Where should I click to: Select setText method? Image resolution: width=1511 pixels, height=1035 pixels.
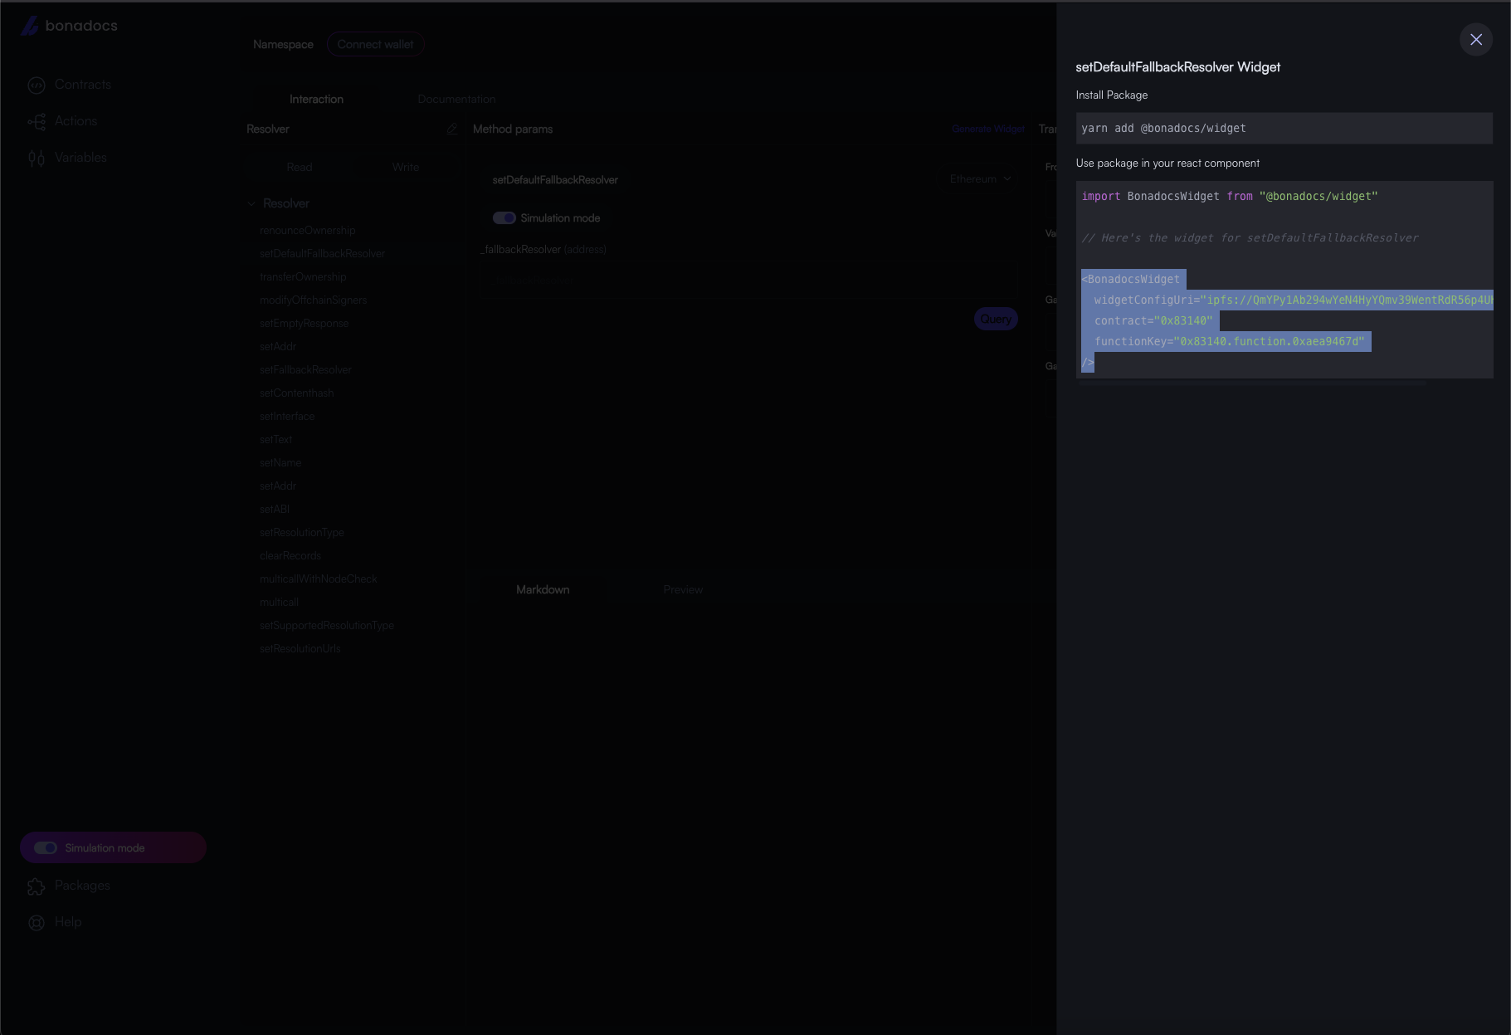(x=275, y=439)
